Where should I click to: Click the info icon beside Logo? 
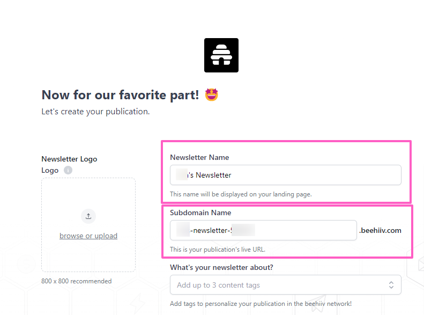click(x=68, y=170)
